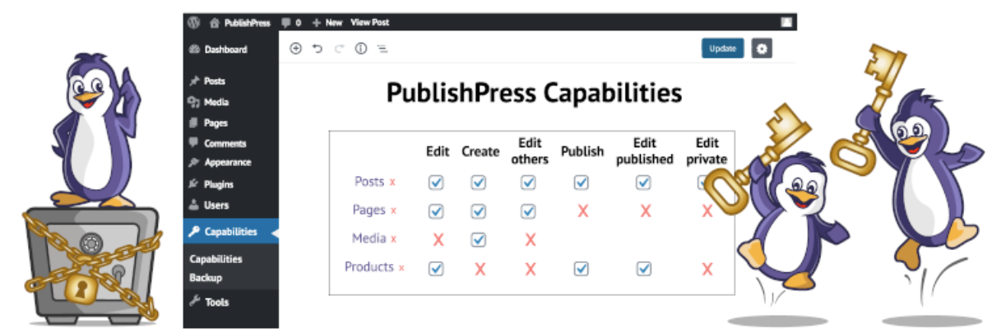This screenshot has height=333, width=1006.
Task: Click the WordPress logo in admin bar
Action: pos(194,22)
